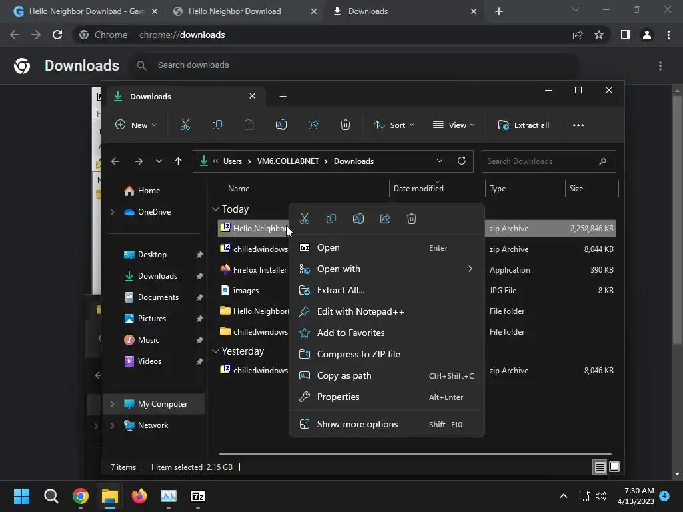
Task: Choose Edit with Notepad++
Action: click(x=387, y=312)
